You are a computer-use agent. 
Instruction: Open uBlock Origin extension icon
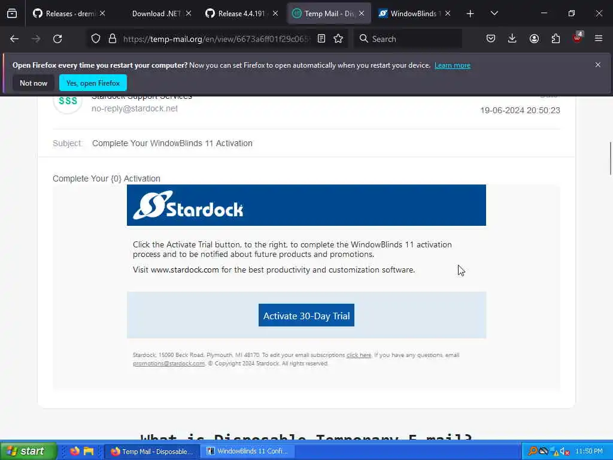click(x=577, y=38)
